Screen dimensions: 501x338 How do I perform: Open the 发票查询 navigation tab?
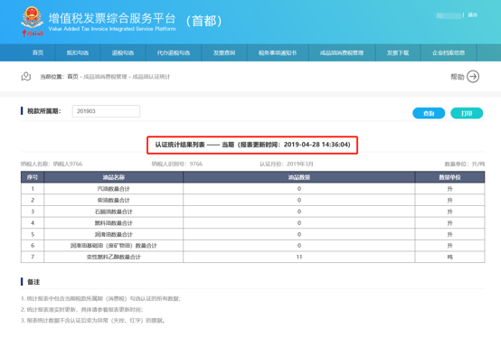tap(224, 52)
